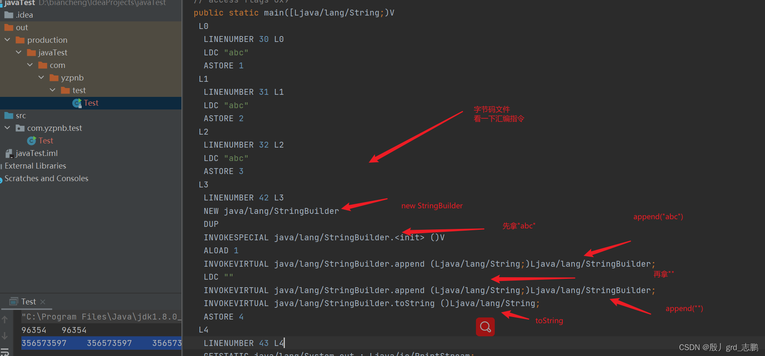Viewport: 765px width, 356px height.
Task: Click the DUP instruction
Action: click(x=211, y=224)
